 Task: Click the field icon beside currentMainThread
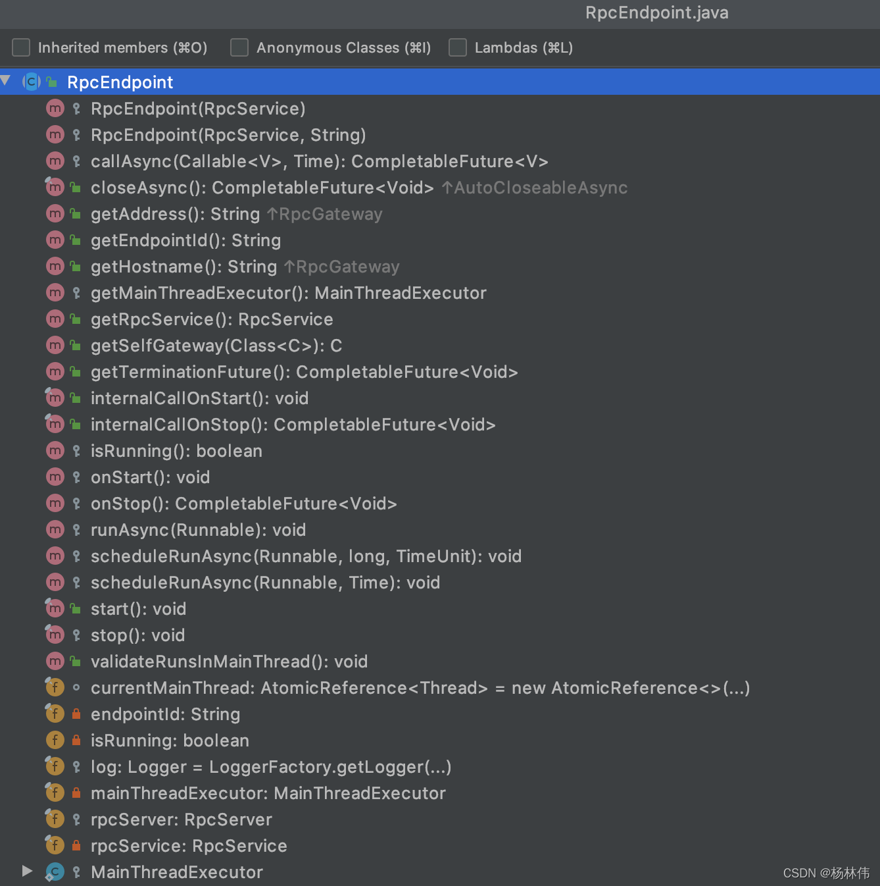click(55, 688)
